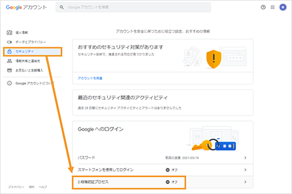Open スマートフォンを使用してログイン row
This screenshot has width=292, height=194.
coord(163,170)
